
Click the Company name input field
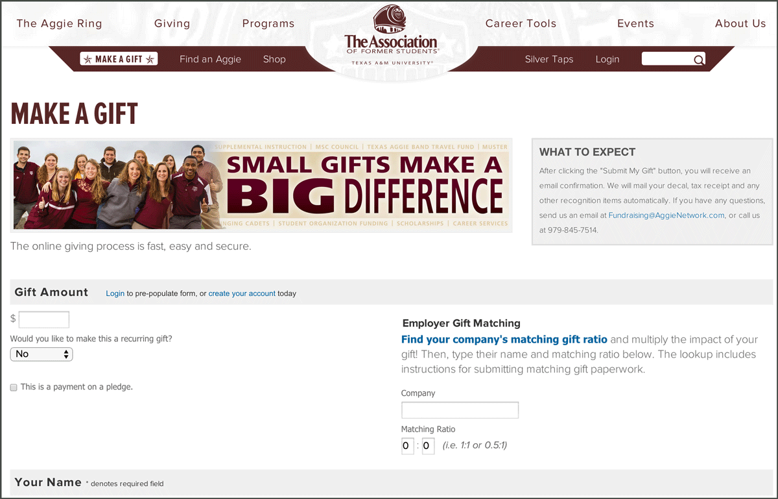[460, 410]
